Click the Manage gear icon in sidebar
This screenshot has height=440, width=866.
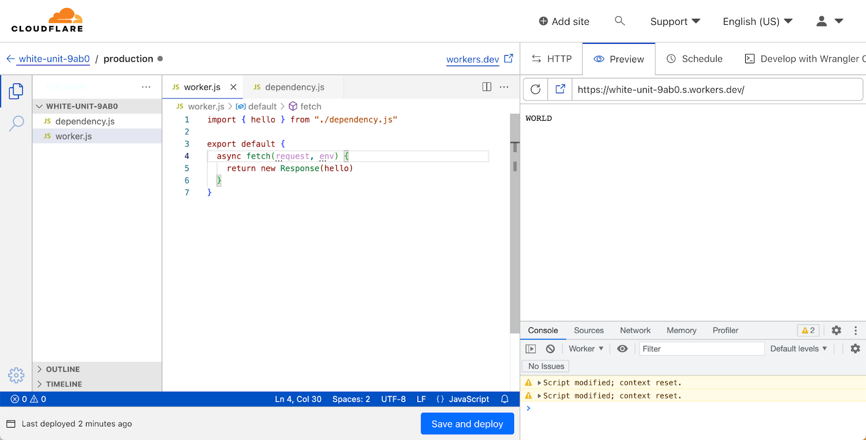16,375
